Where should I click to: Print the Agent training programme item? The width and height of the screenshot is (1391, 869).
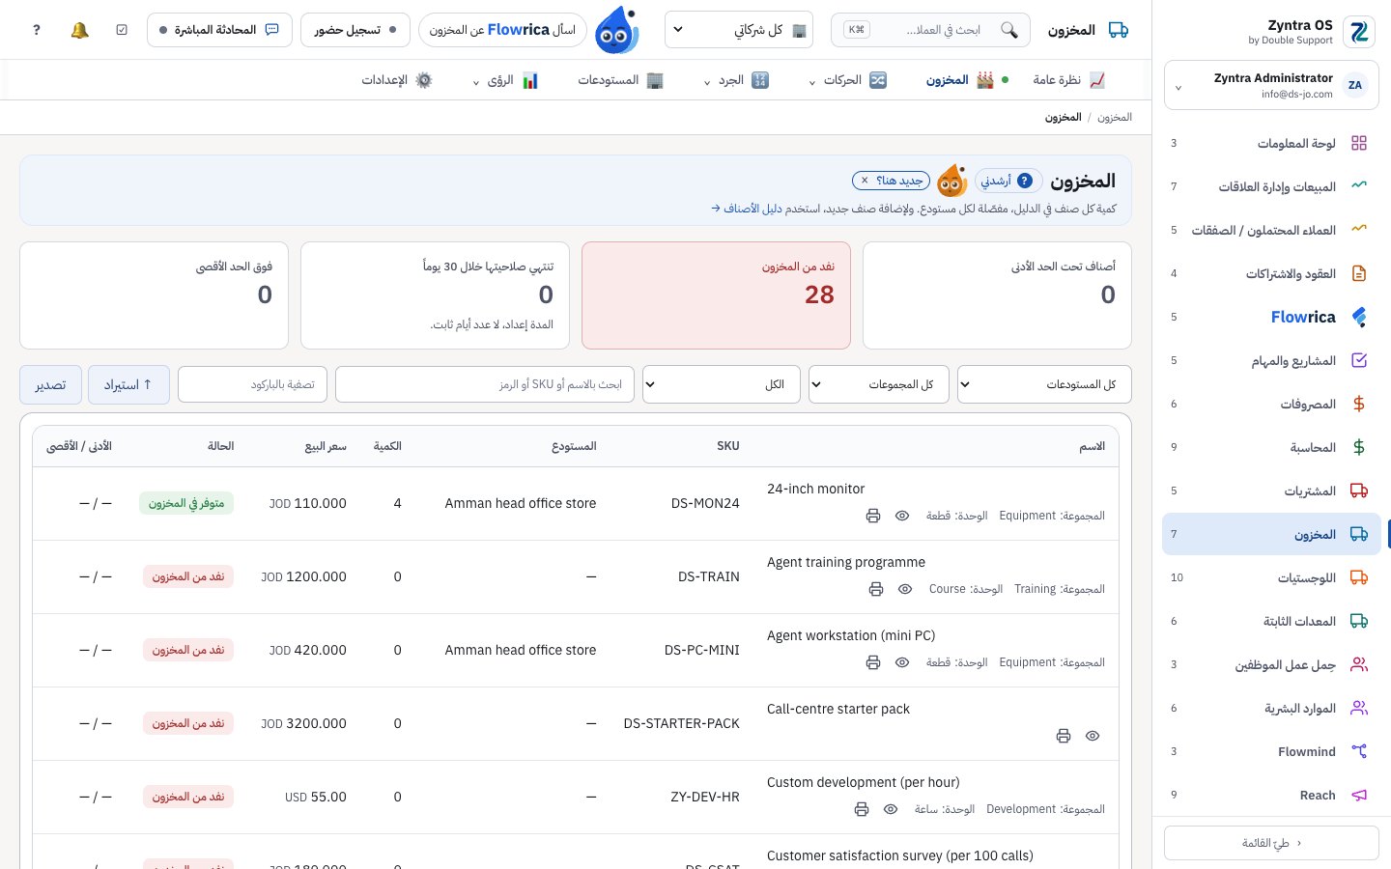click(876, 589)
